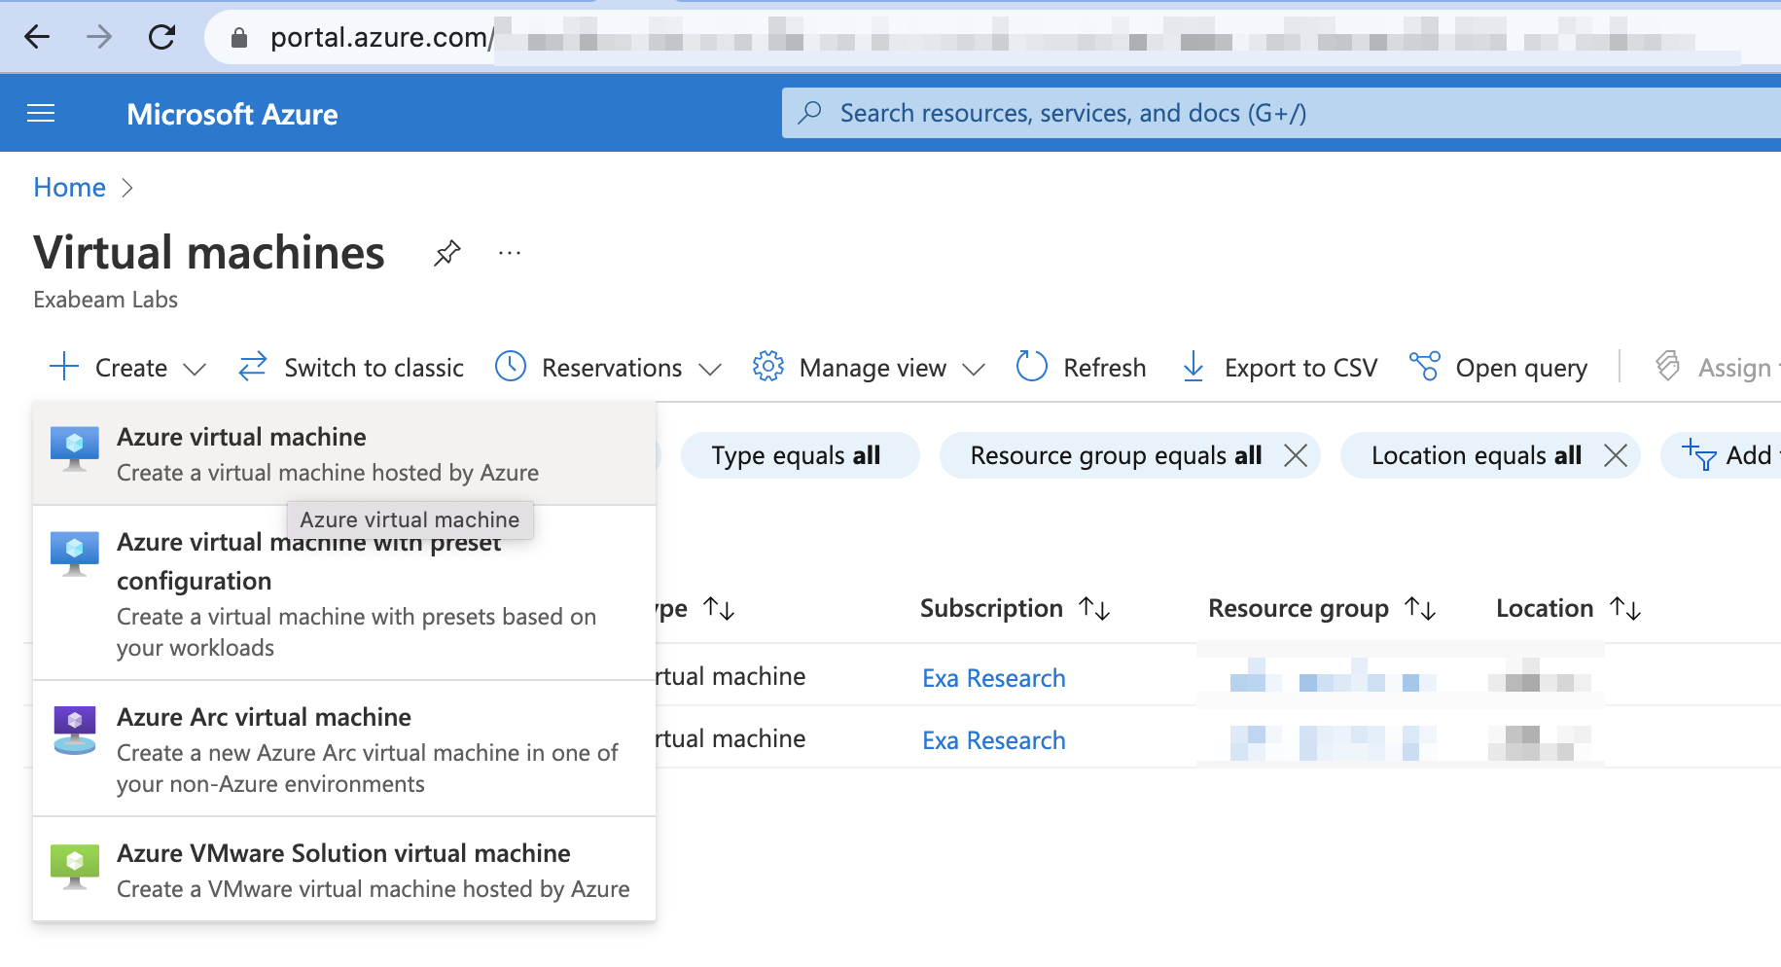Select Azure virtual machine menu option
The image size is (1781, 967).
[x=344, y=453]
